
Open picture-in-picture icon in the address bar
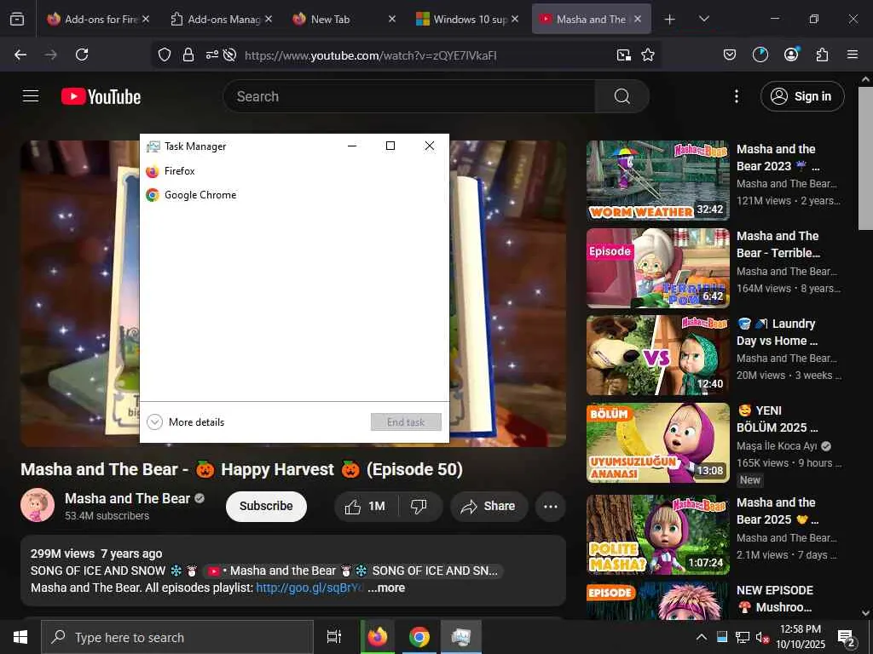(x=623, y=54)
